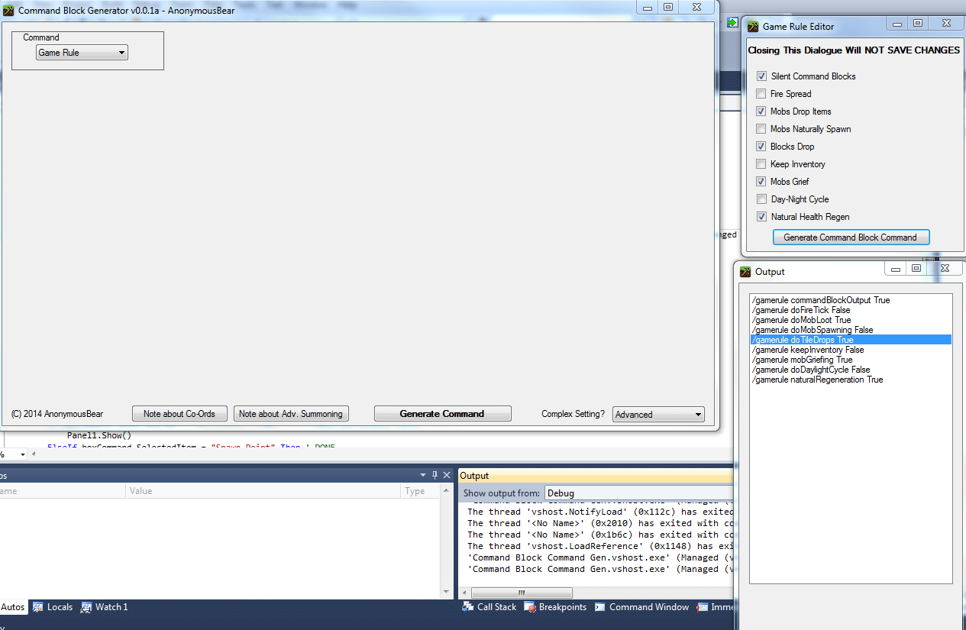Image resolution: width=966 pixels, height=630 pixels.
Task: Open the Autos panel window position dropdown arrow
Action: pos(423,474)
